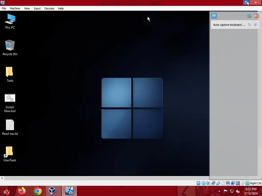262x196 pixels.
Task: Open the File menu
Action: click(x=4, y=8)
